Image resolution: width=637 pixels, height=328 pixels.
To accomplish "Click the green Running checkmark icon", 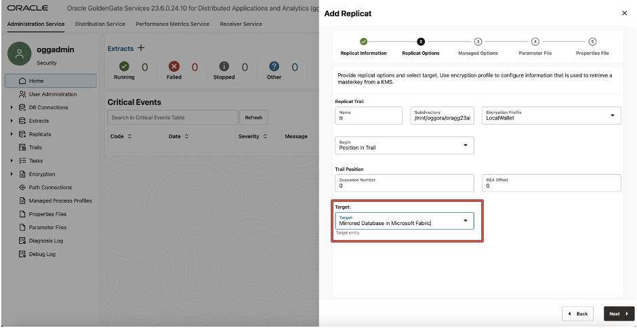I will [124, 67].
